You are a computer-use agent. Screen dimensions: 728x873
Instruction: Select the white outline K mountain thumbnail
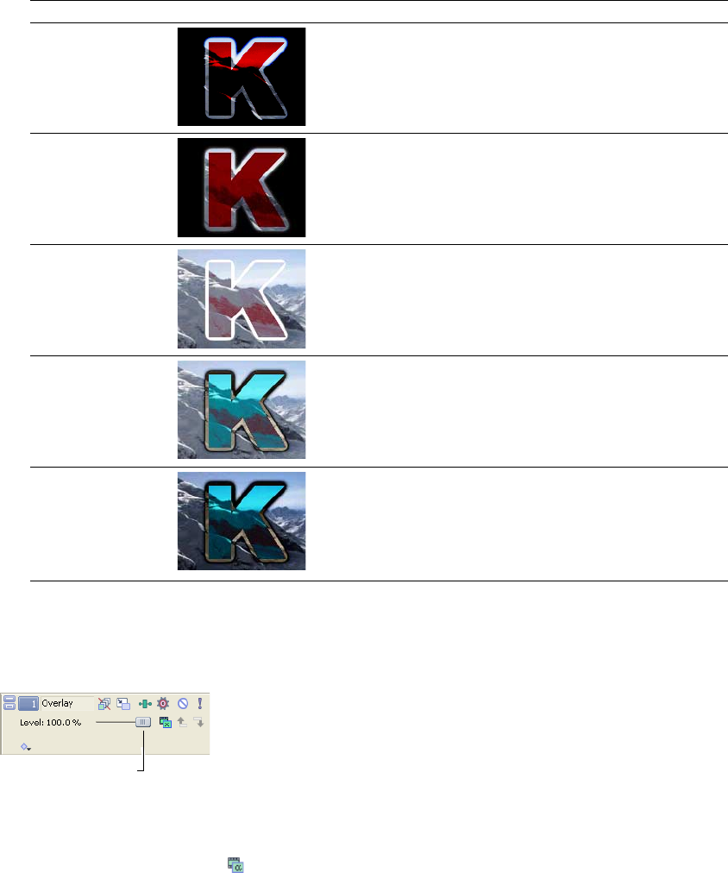coord(242,299)
